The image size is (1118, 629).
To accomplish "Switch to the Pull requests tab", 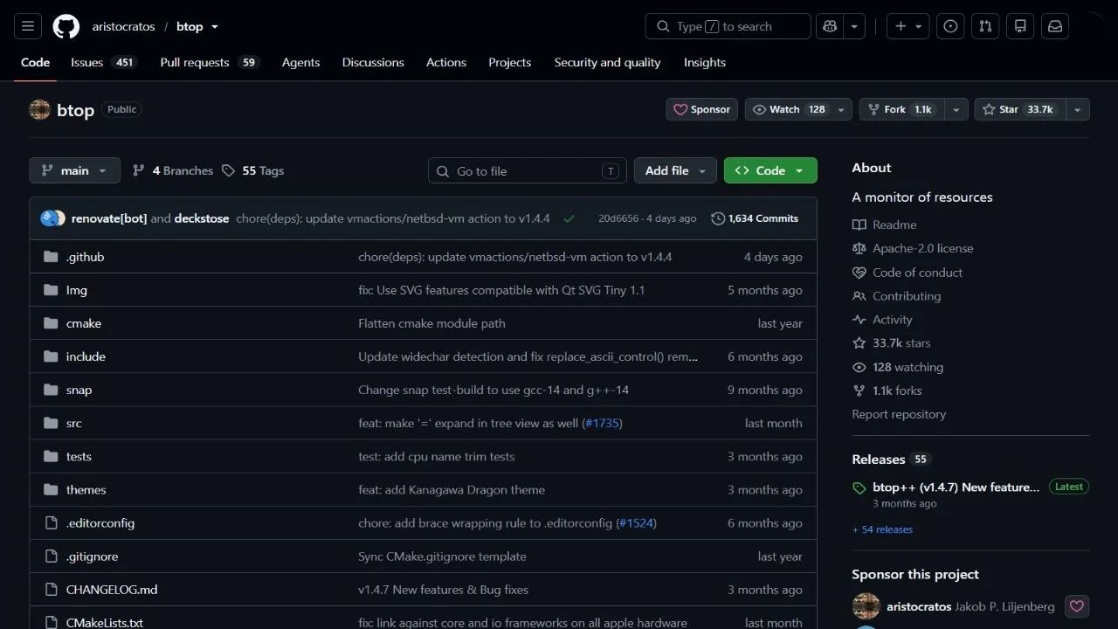I will (210, 62).
